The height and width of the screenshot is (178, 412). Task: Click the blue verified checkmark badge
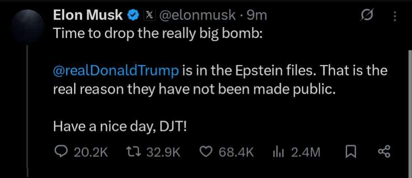(133, 16)
